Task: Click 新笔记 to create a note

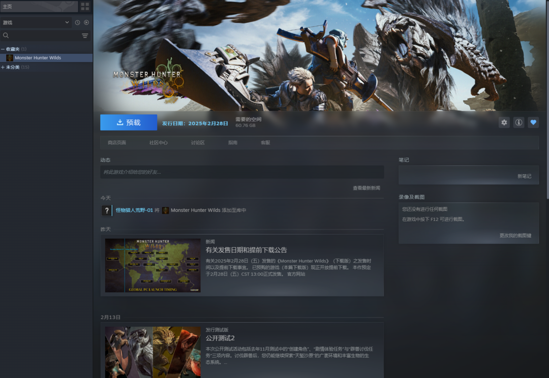Action: point(524,176)
